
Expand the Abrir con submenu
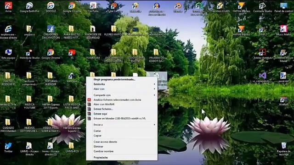[122, 89]
